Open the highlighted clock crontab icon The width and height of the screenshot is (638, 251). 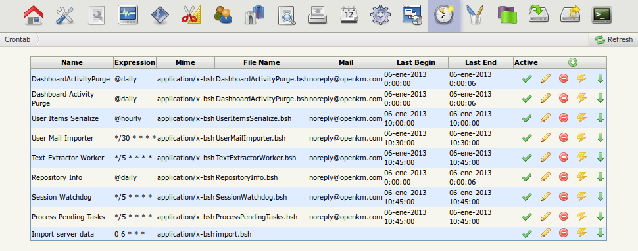point(444,16)
